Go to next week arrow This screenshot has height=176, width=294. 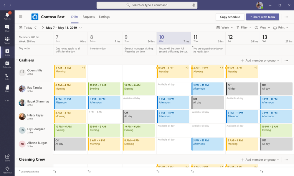42,28
